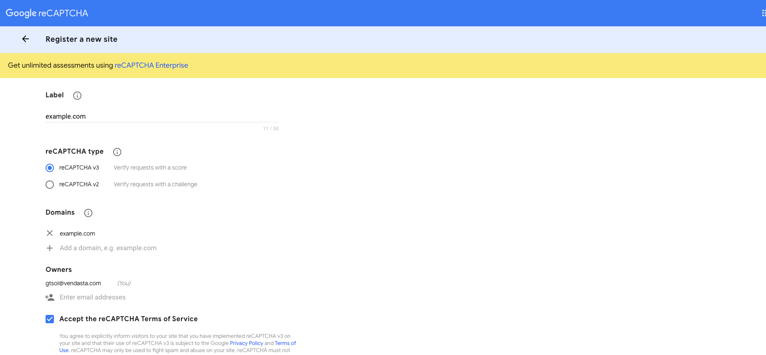Open the Terms of Use link
This screenshot has width=766, height=355.
coord(285,343)
